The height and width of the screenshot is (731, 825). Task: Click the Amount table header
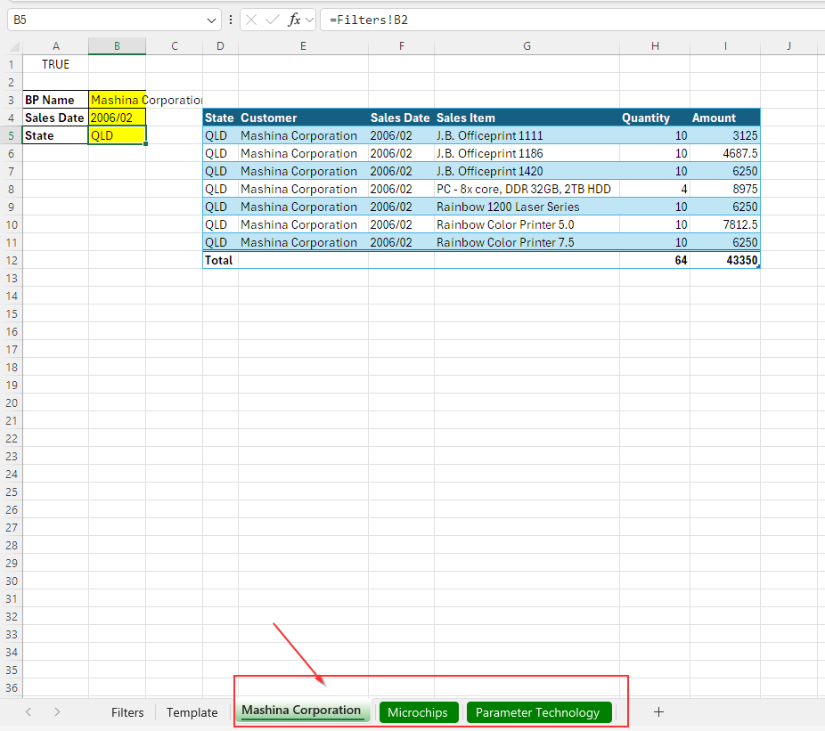pyautogui.click(x=725, y=118)
